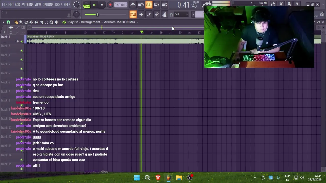The height and width of the screenshot is (183, 326).
Task: Open the FILE menu
Action: pyautogui.click(x=4, y=5)
